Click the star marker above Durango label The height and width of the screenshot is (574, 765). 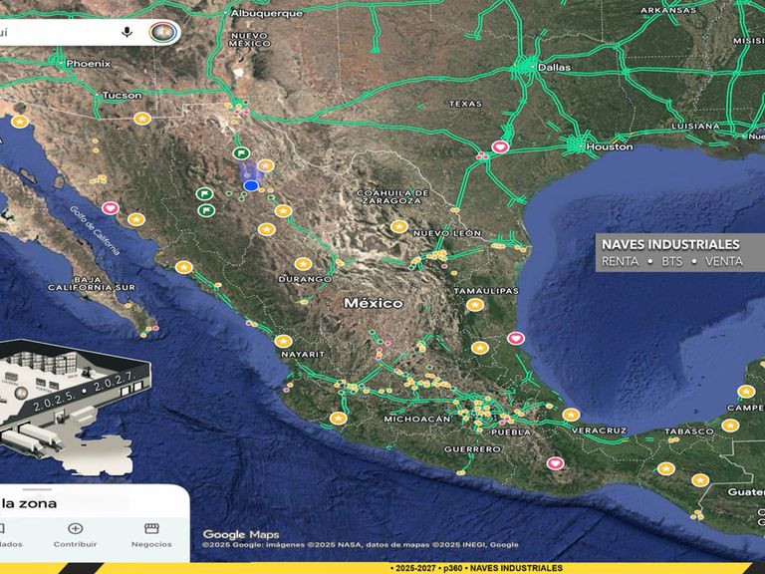303,264
